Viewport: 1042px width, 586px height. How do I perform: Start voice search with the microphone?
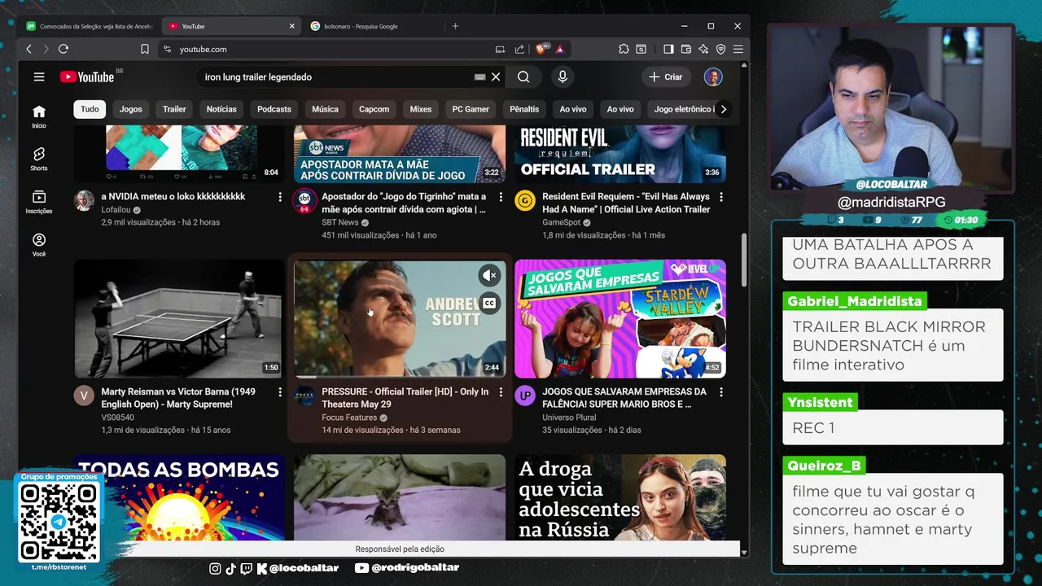click(563, 77)
